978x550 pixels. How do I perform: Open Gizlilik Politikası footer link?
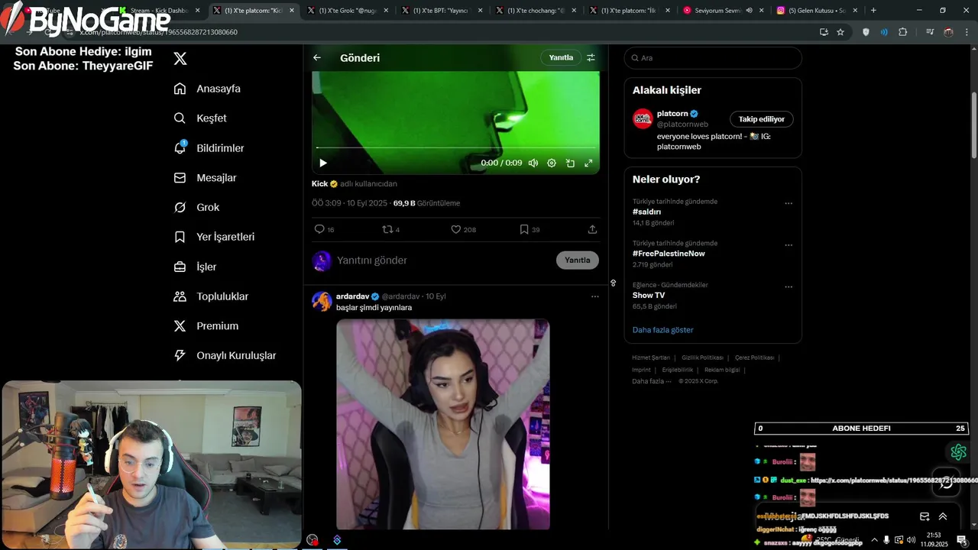click(x=702, y=357)
